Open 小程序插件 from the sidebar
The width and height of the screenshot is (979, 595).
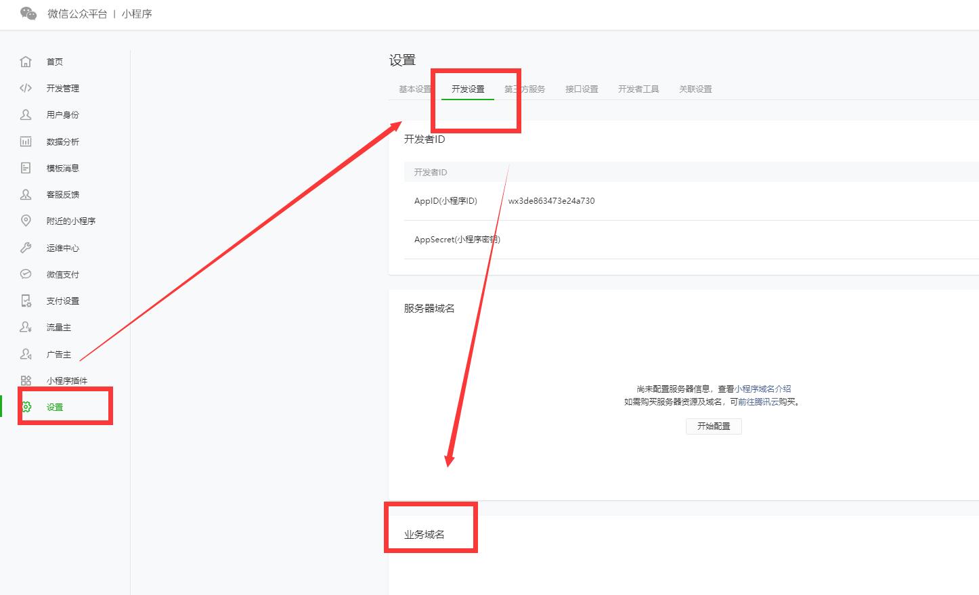[x=26, y=380]
